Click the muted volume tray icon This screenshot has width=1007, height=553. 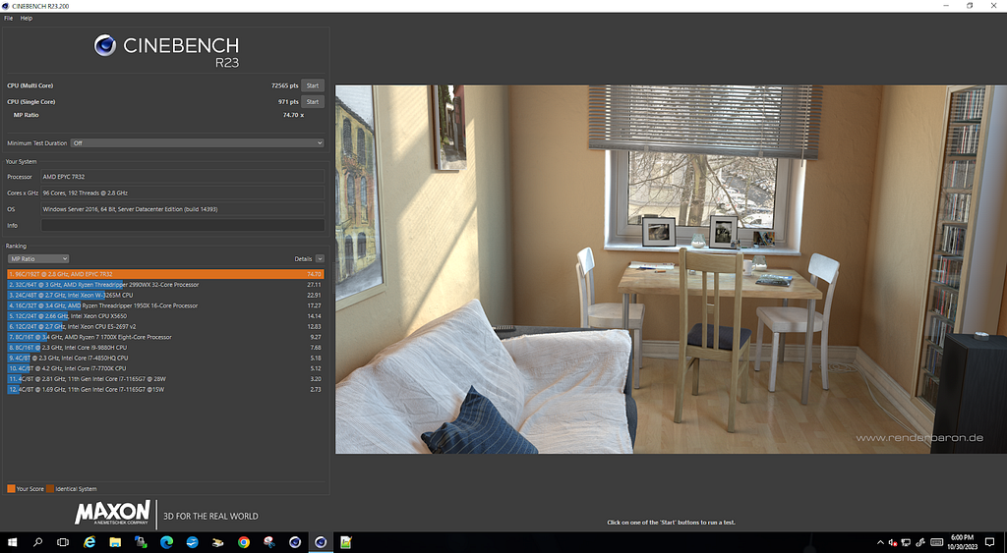(x=893, y=543)
